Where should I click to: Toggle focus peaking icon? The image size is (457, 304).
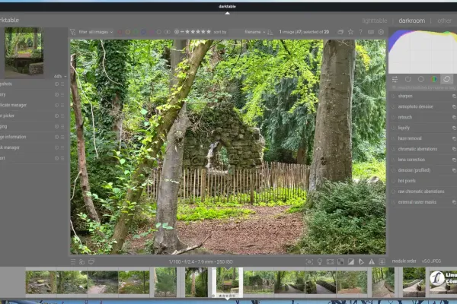pyautogui.click(x=309, y=261)
